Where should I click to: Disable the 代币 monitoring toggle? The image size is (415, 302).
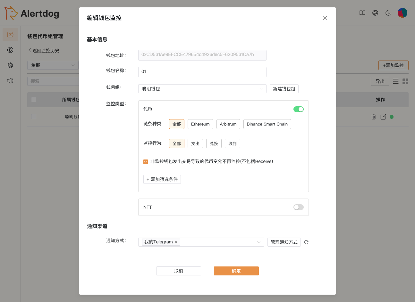click(x=298, y=109)
